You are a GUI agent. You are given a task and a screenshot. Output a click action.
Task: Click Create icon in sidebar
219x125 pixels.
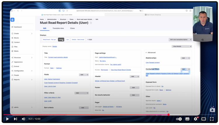13,34
